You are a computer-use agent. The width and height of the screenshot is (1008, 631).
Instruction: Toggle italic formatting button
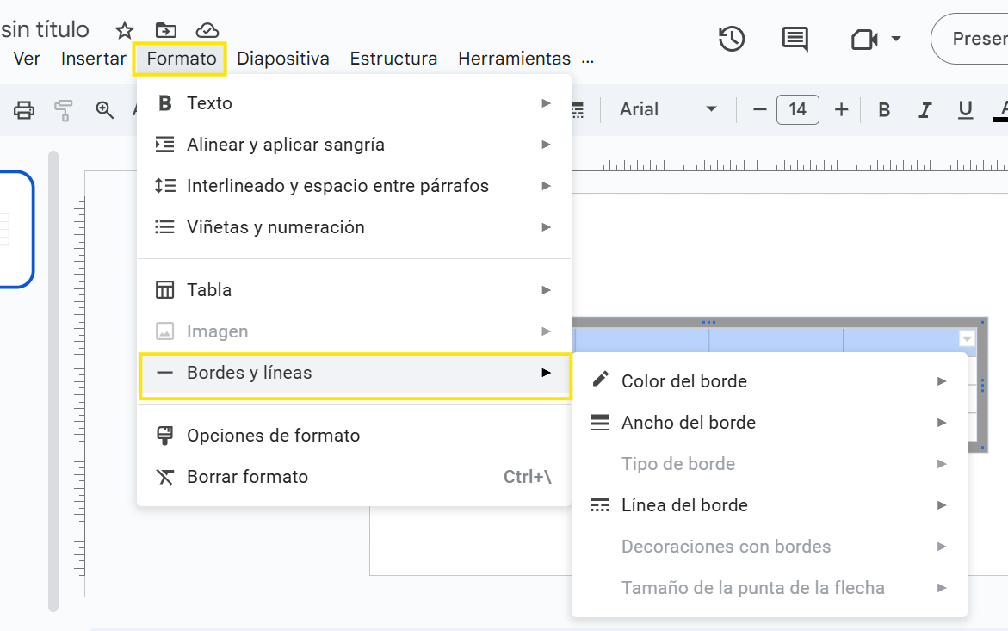925,109
